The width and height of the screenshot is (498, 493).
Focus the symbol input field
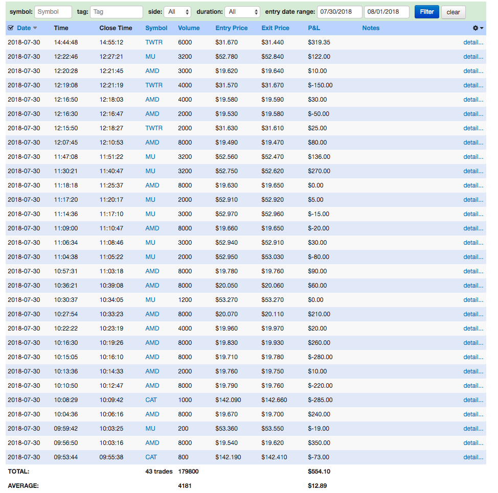[x=53, y=12]
